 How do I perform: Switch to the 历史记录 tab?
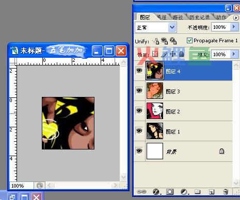(200, 17)
